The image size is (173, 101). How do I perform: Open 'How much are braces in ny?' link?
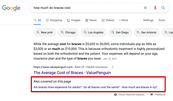coord(139,87)
